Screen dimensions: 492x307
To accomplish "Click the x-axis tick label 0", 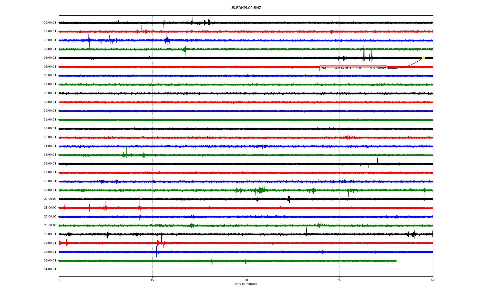I will [59, 280].
